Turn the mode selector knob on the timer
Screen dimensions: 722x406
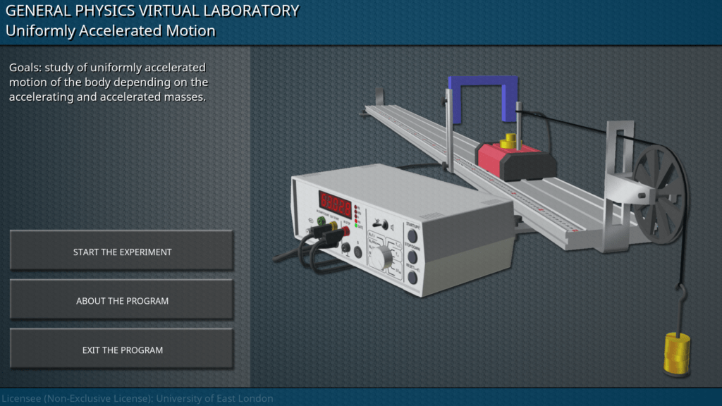(380, 257)
